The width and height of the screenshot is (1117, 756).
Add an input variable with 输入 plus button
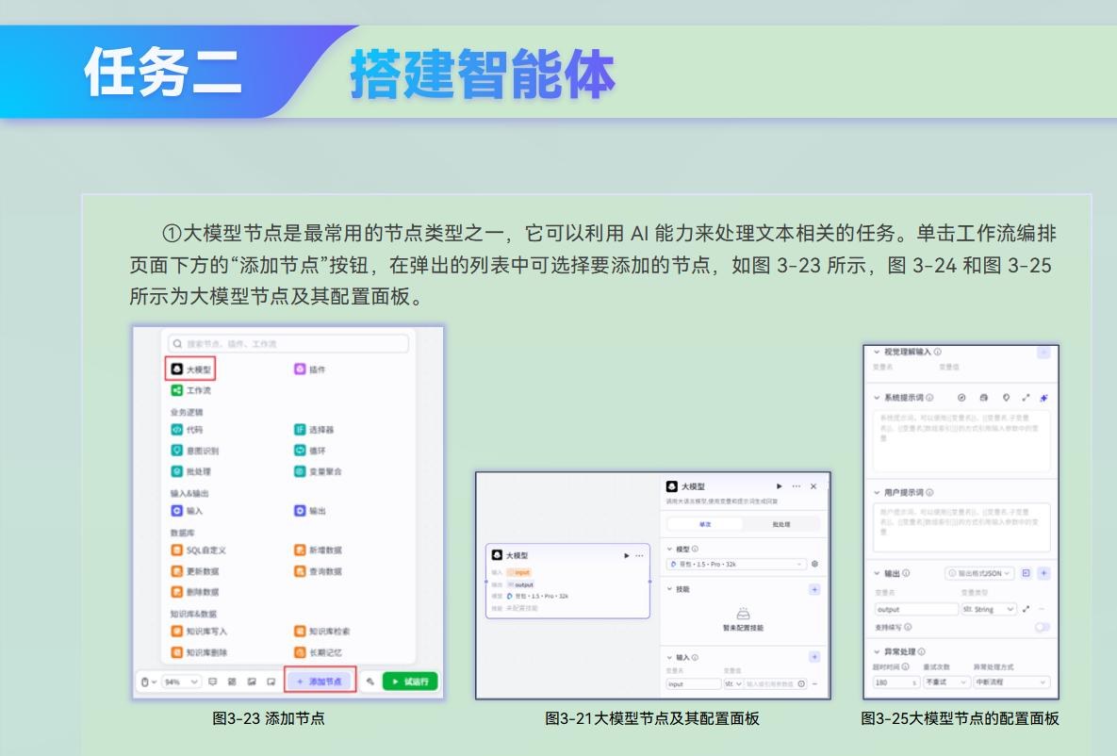point(815,657)
